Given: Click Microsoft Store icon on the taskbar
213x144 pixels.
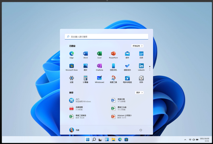Looking at the screenshot, I should click(x=126, y=140).
